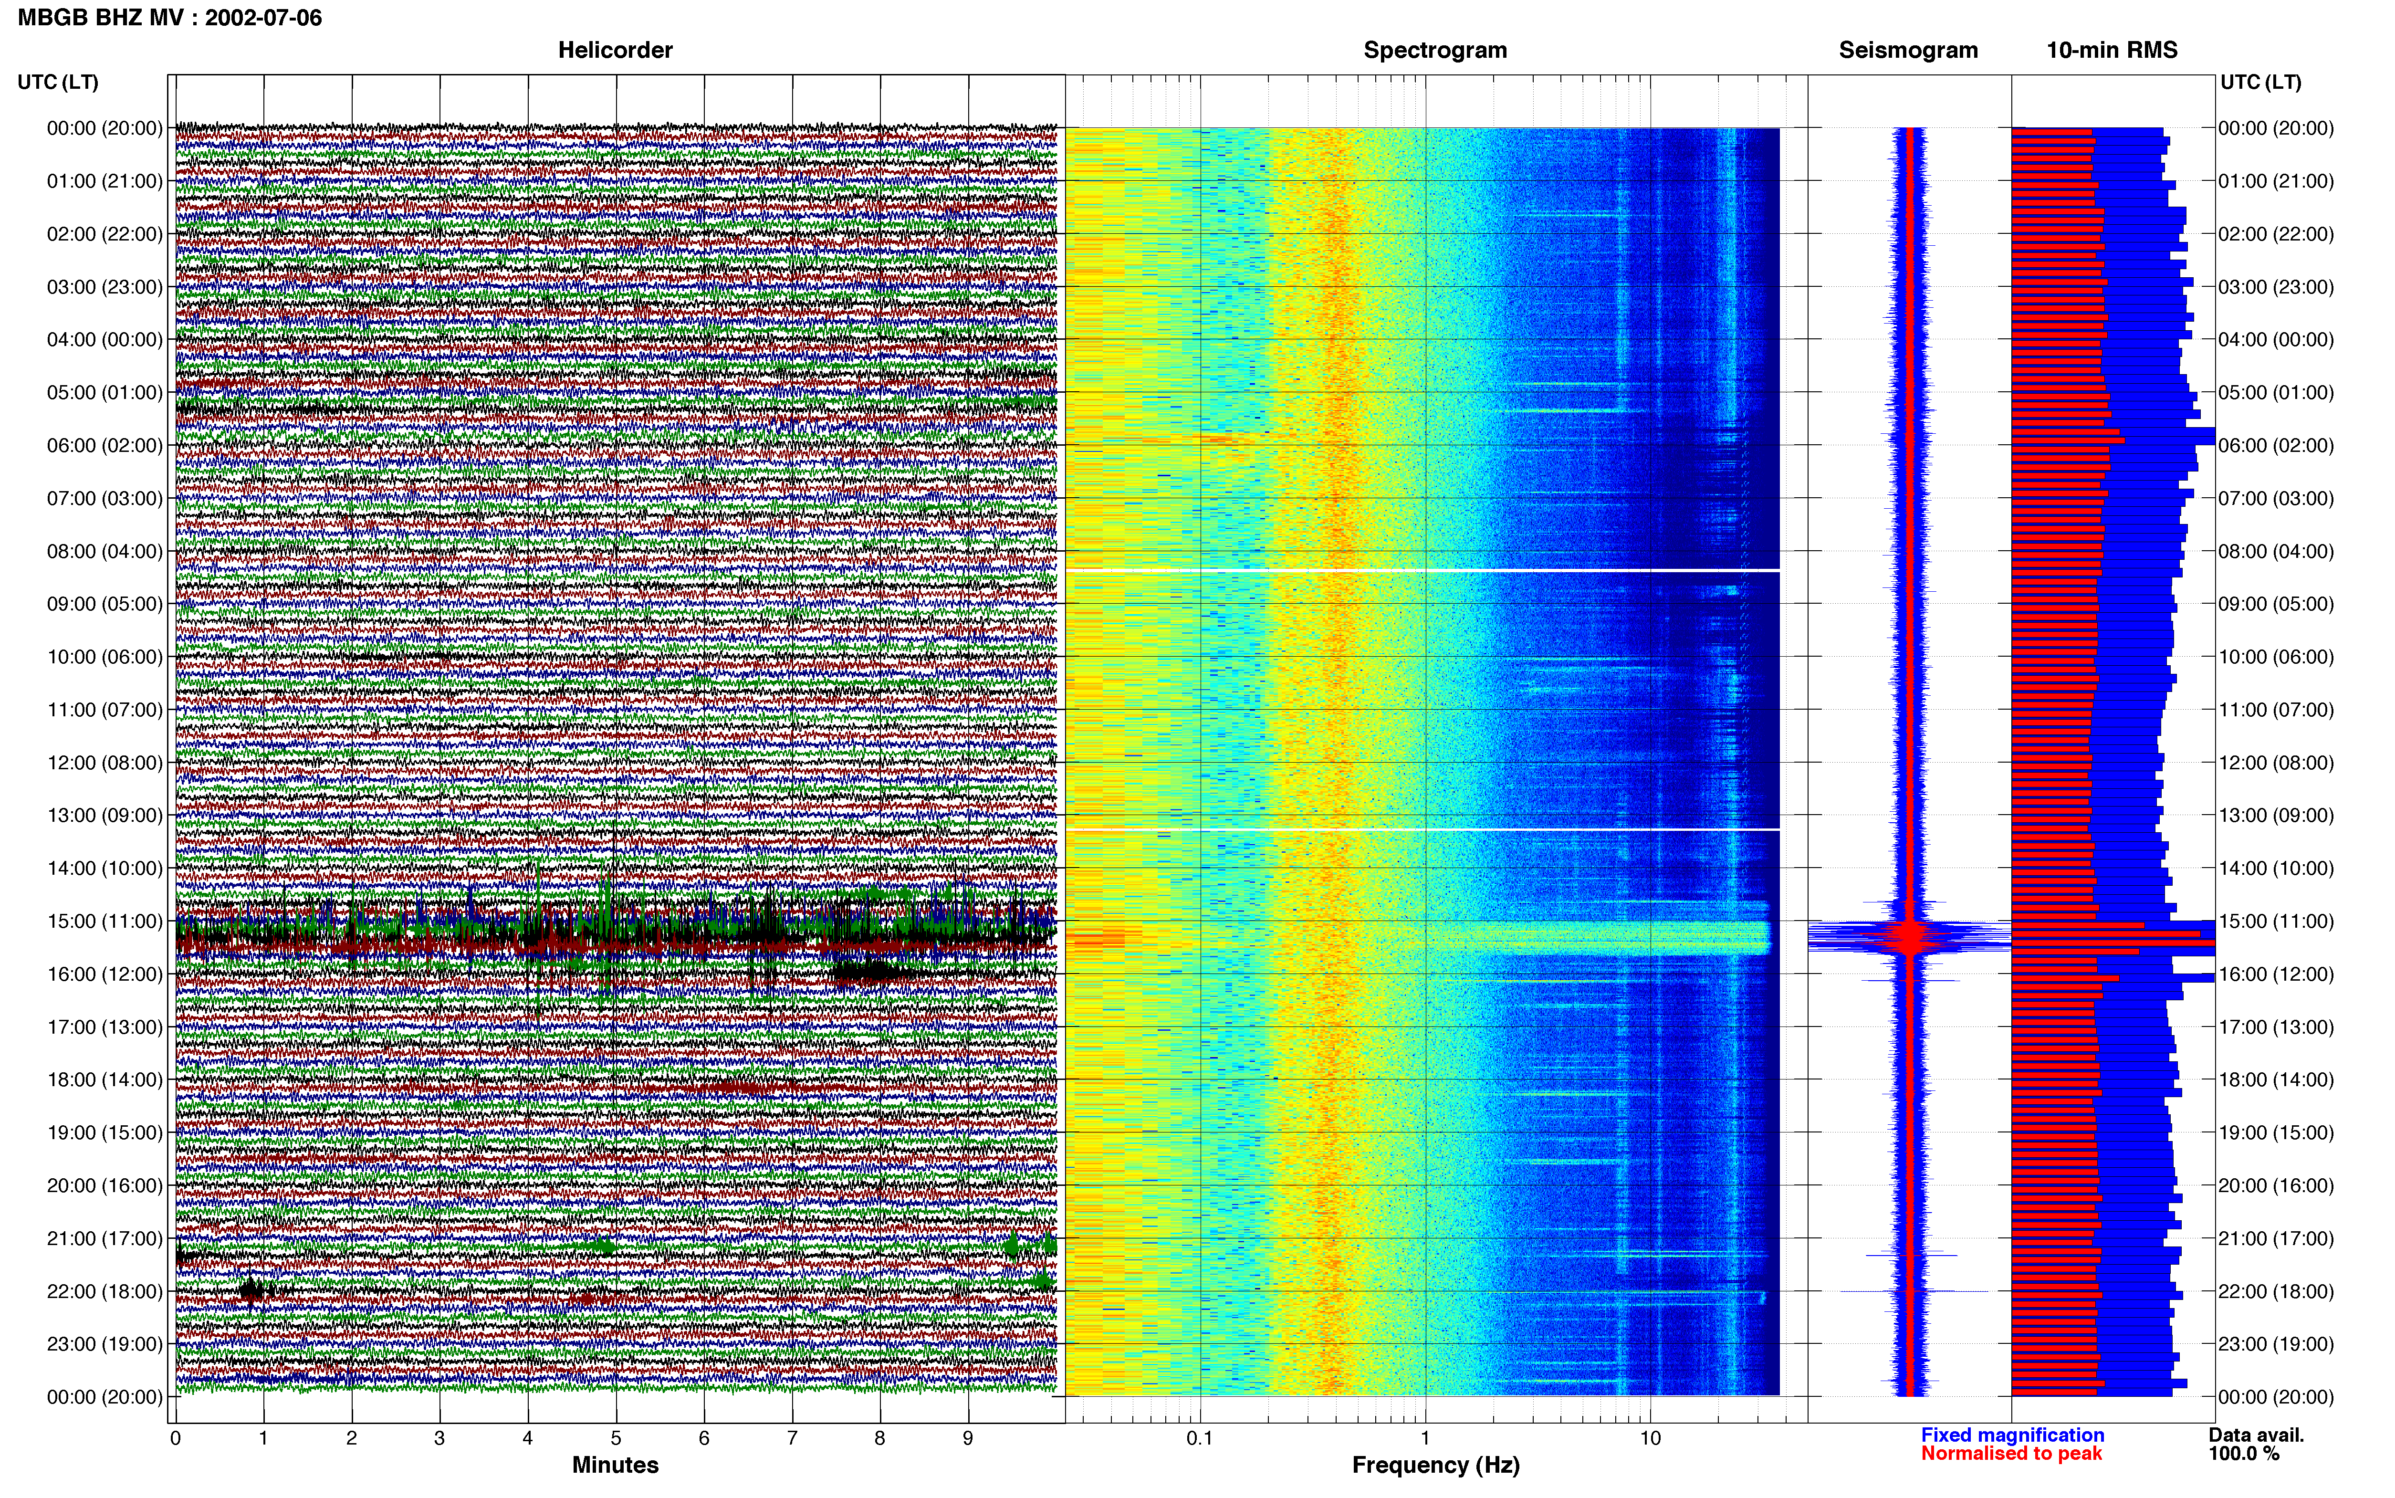
Task: Click left time label '15:00 (11:00)'
Action: pyautogui.click(x=105, y=921)
